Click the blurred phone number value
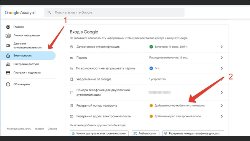The width and height of the screenshot is (250, 141). tap(160, 92)
